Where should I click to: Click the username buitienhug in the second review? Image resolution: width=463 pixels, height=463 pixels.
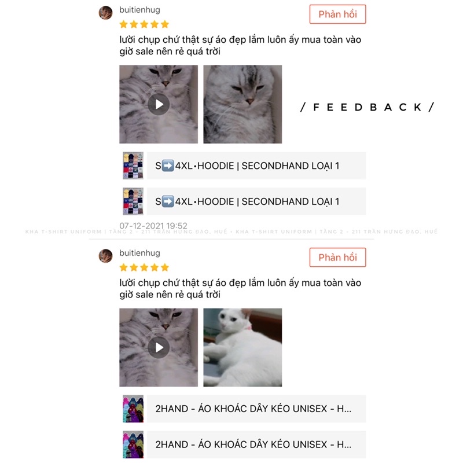click(139, 253)
